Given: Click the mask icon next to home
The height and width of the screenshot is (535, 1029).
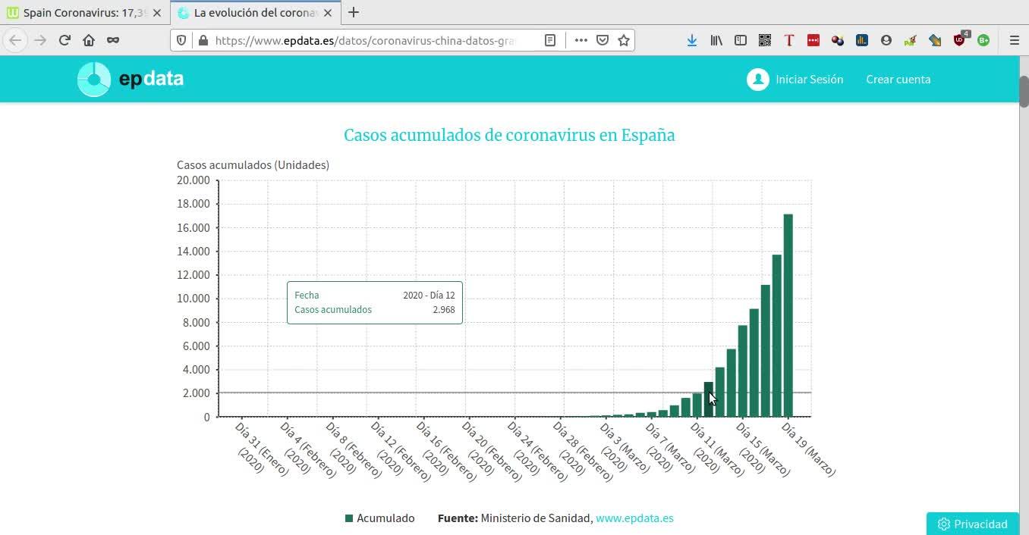Looking at the screenshot, I should pos(113,40).
